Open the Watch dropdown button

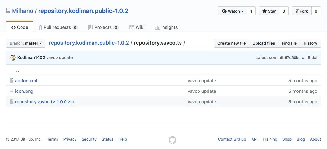233,11
